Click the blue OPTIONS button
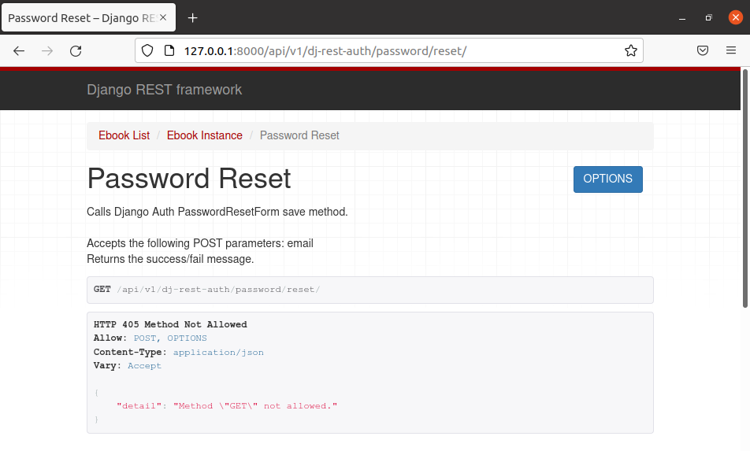The image size is (750, 451). tap(608, 179)
